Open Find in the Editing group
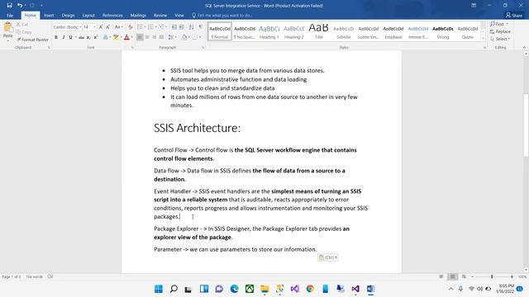529x297 pixels. pyautogui.click(x=498, y=24)
